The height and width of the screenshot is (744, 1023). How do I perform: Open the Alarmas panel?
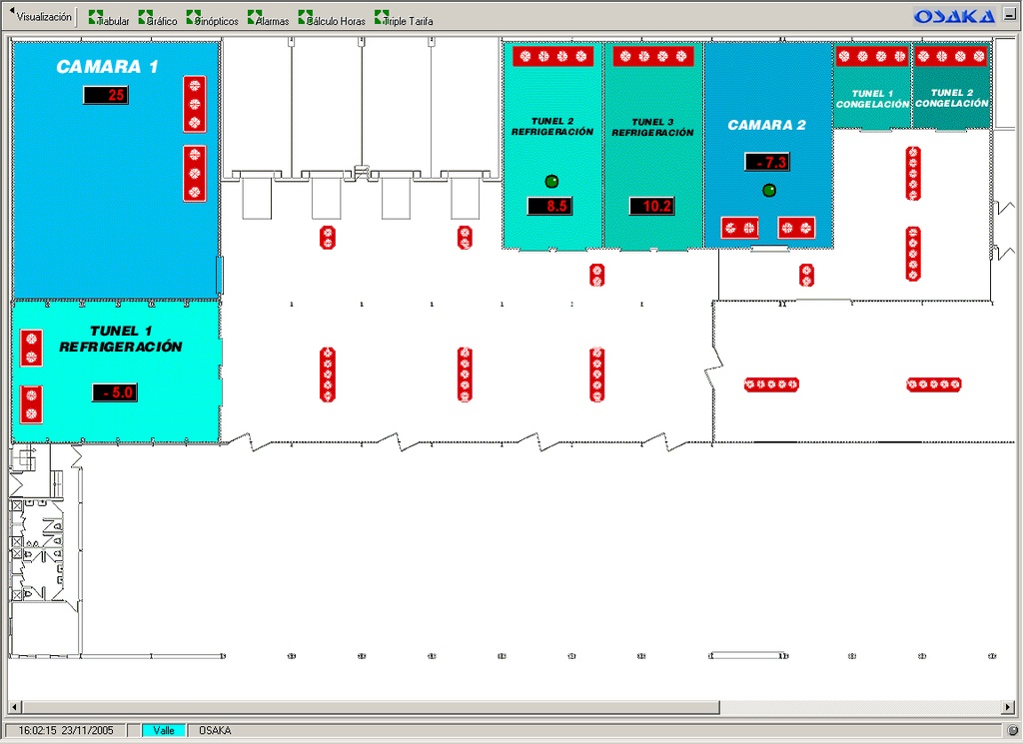tap(266, 19)
